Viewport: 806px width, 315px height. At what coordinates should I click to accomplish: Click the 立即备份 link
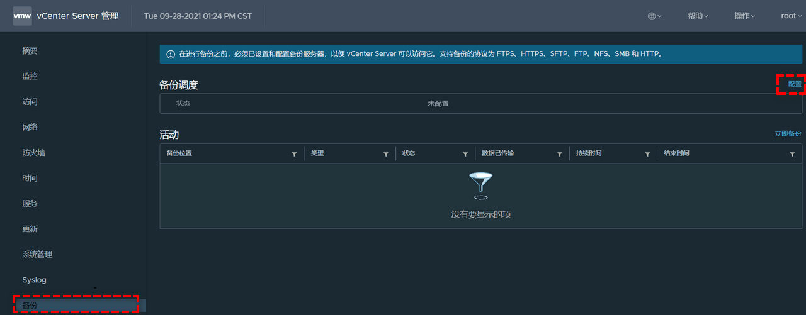(788, 134)
